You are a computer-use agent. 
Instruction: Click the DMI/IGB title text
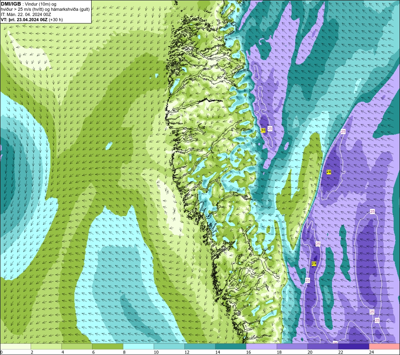(x=11, y=4)
